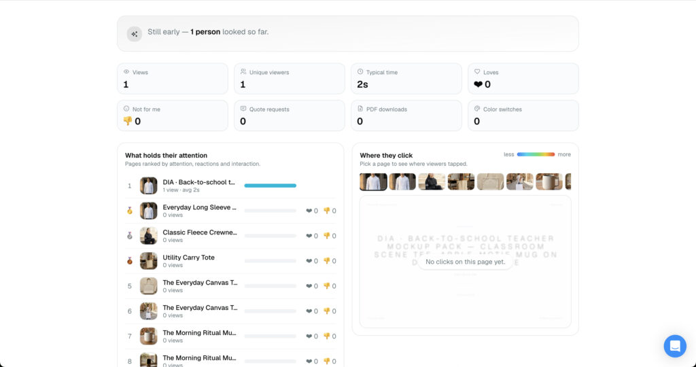The height and width of the screenshot is (367, 696).
Task: Click the 'No clicks on this page yet.' message
Action: coord(465,262)
